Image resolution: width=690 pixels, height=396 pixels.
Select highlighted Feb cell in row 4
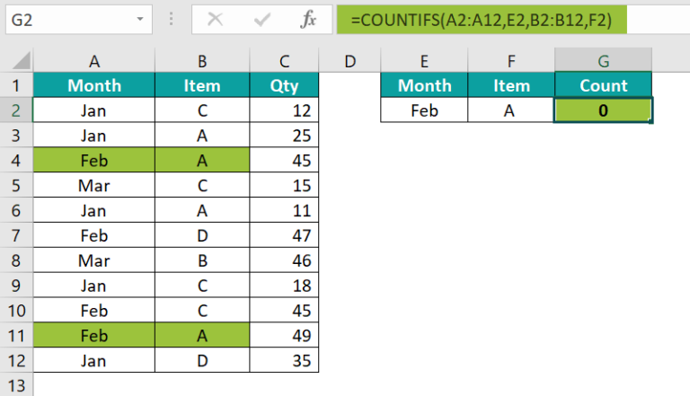94,160
